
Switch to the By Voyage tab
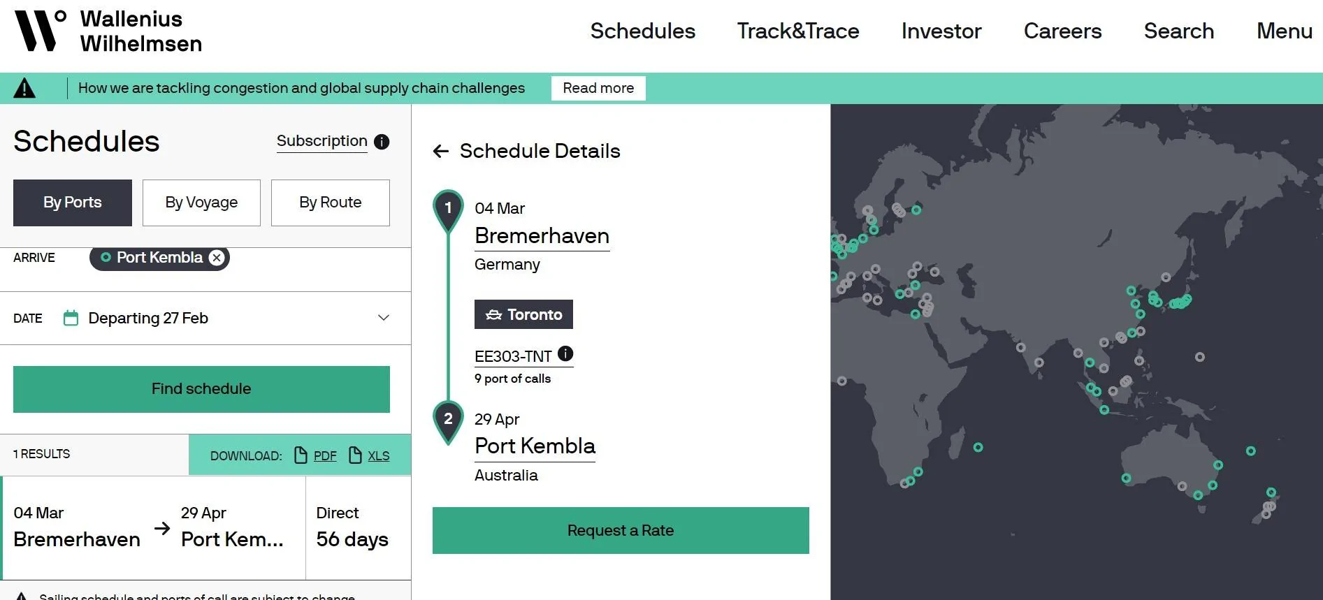[x=201, y=203]
